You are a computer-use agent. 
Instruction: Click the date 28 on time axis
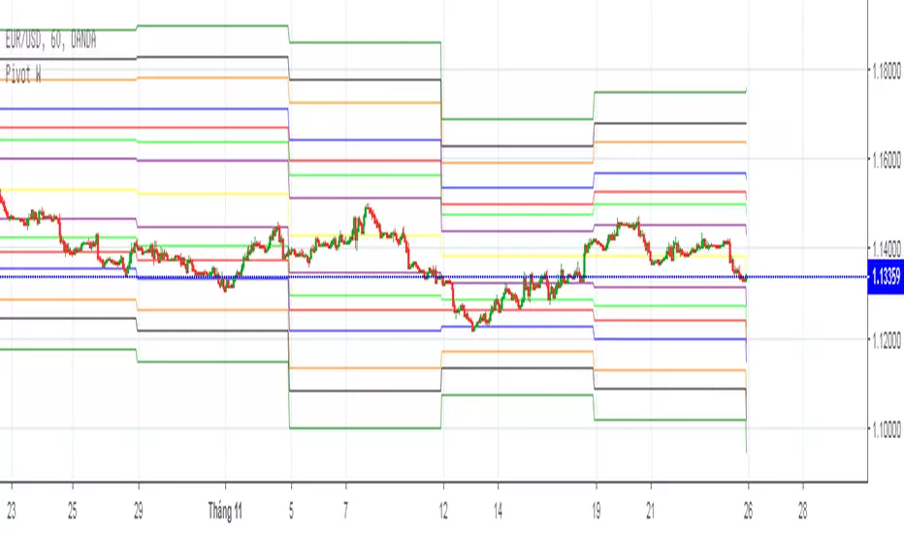[803, 511]
